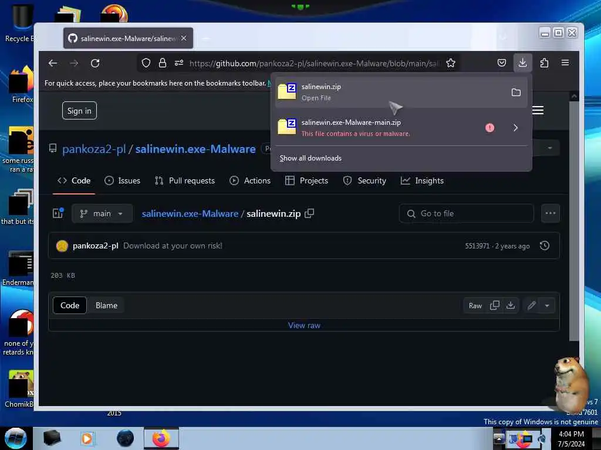Click the taskbar clock showing 4:04 PM
This screenshot has width=601, height=450.
(572, 439)
